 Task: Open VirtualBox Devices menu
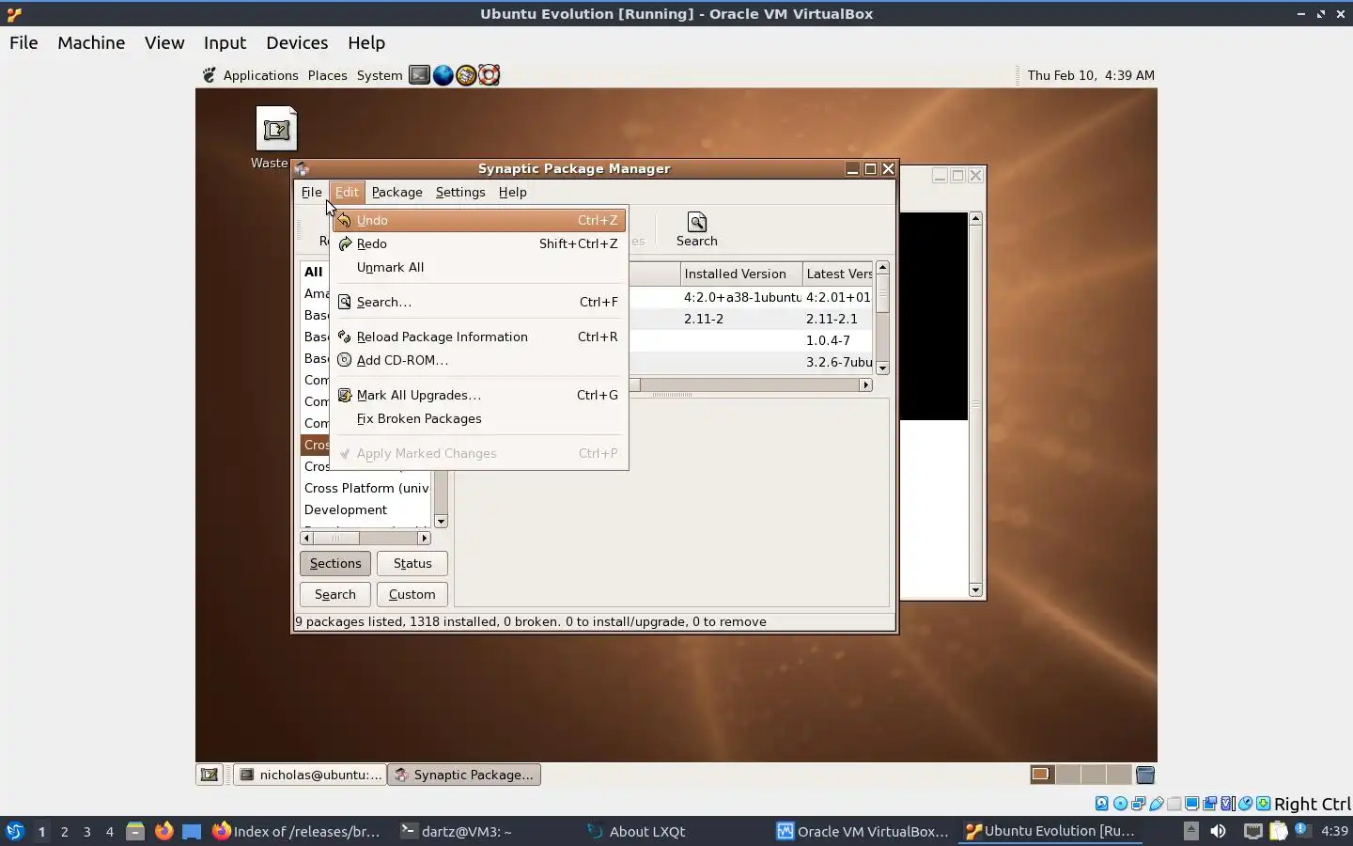tap(297, 42)
